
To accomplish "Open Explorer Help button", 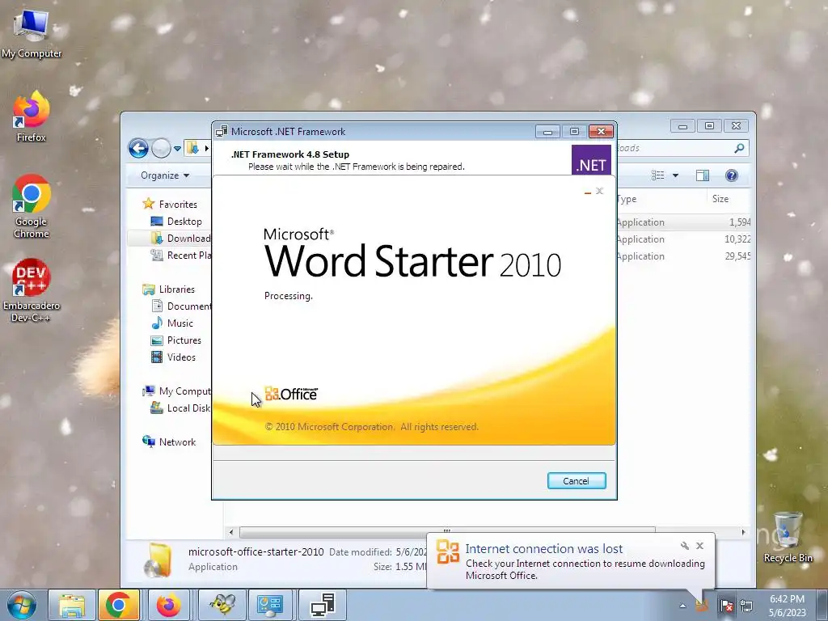I will click(x=731, y=175).
